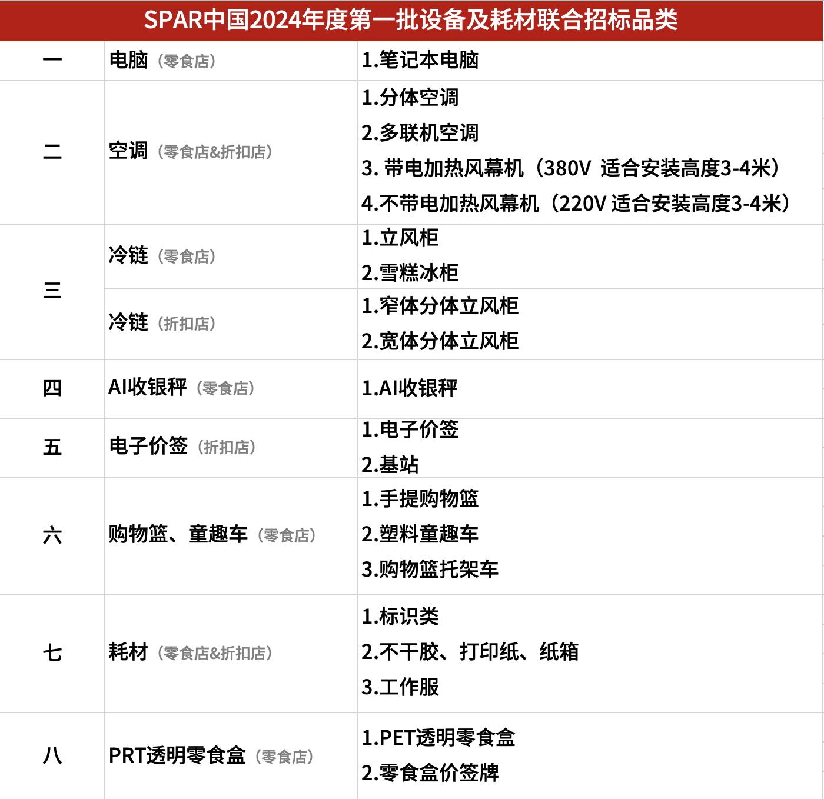Select item "3.工作服"

(x=400, y=687)
